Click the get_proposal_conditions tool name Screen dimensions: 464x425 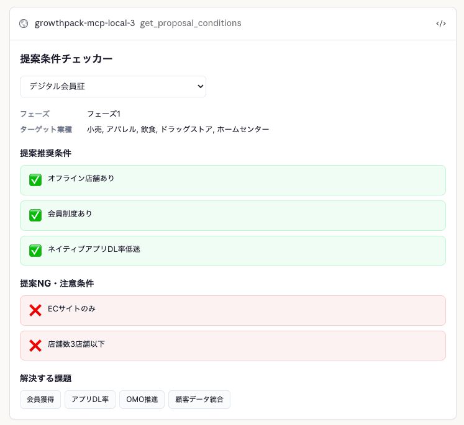click(x=191, y=23)
